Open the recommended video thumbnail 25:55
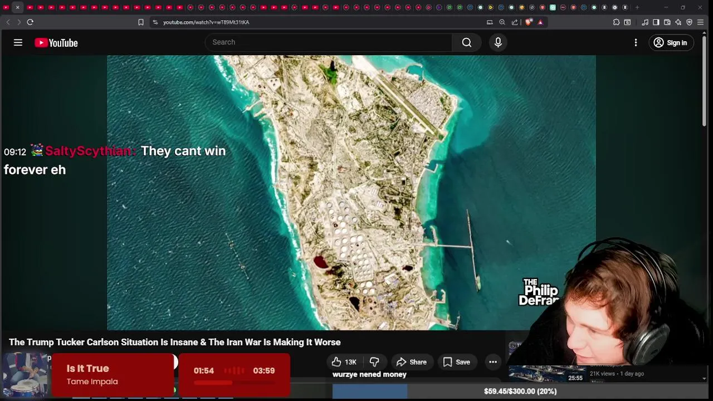 coord(547,374)
